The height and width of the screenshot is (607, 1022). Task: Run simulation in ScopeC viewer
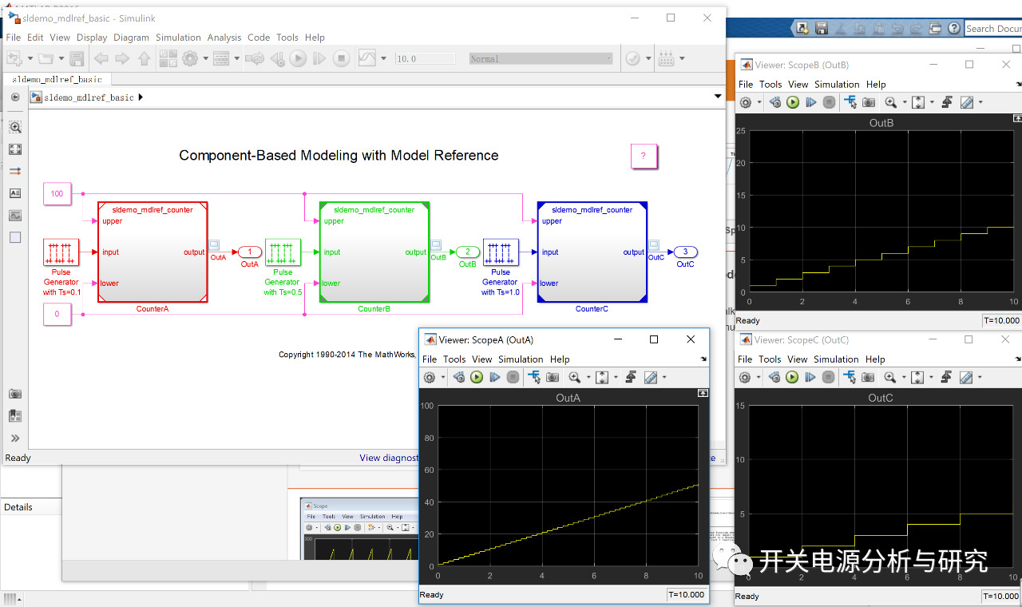click(793, 377)
